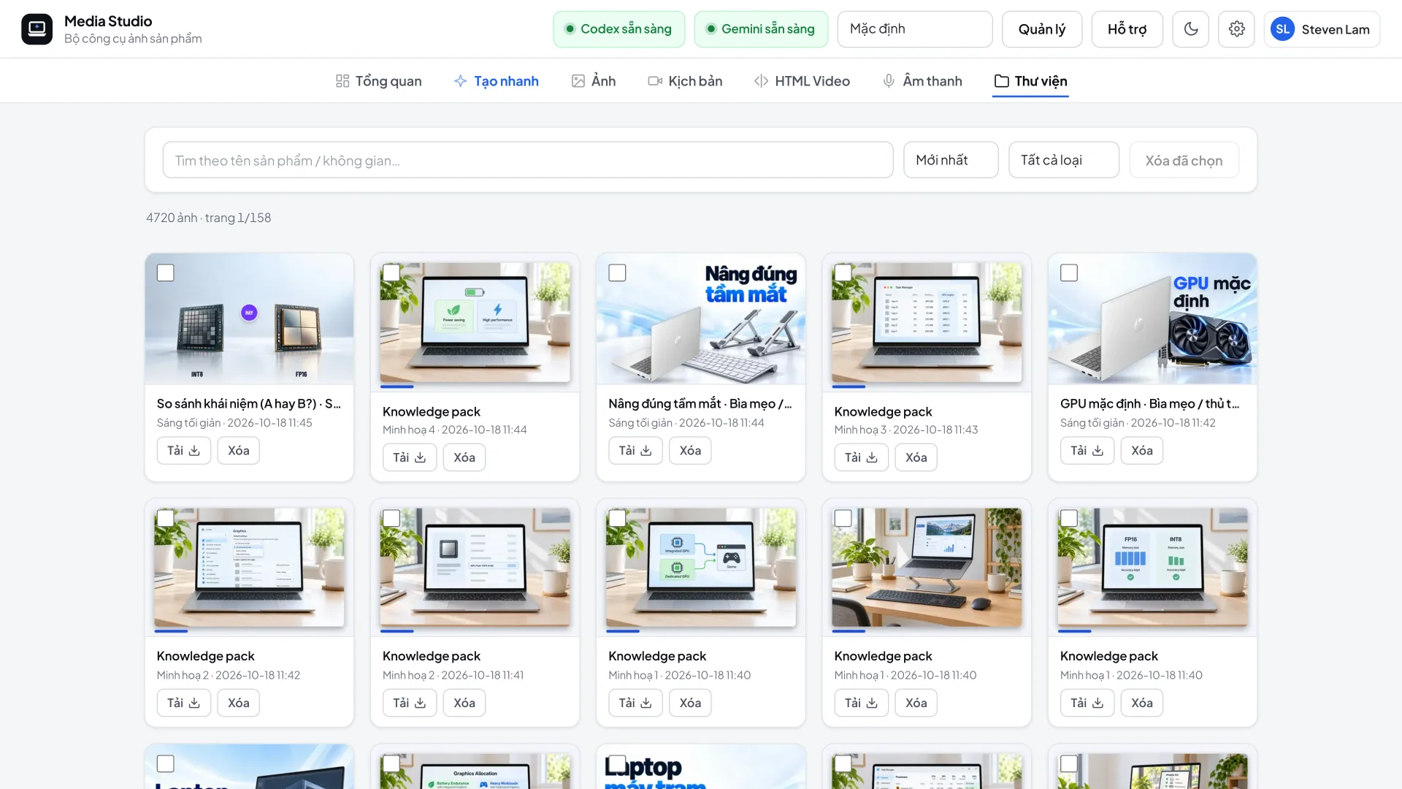Go to the Kịch bản tab
The width and height of the screenshot is (1402, 789).
point(685,81)
